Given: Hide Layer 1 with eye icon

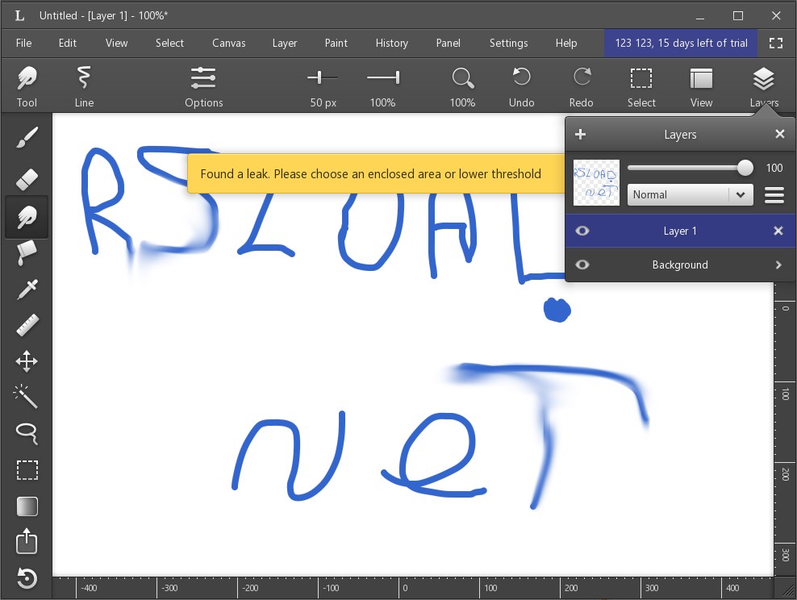Looking at the screenshot, I should [582, 231].
